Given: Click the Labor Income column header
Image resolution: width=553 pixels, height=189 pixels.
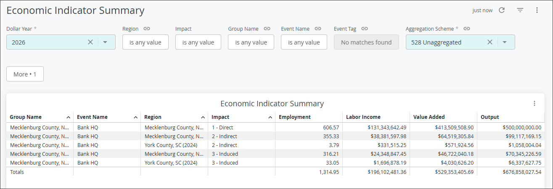Looking at the screenshot, I should [x=376, y=117].
